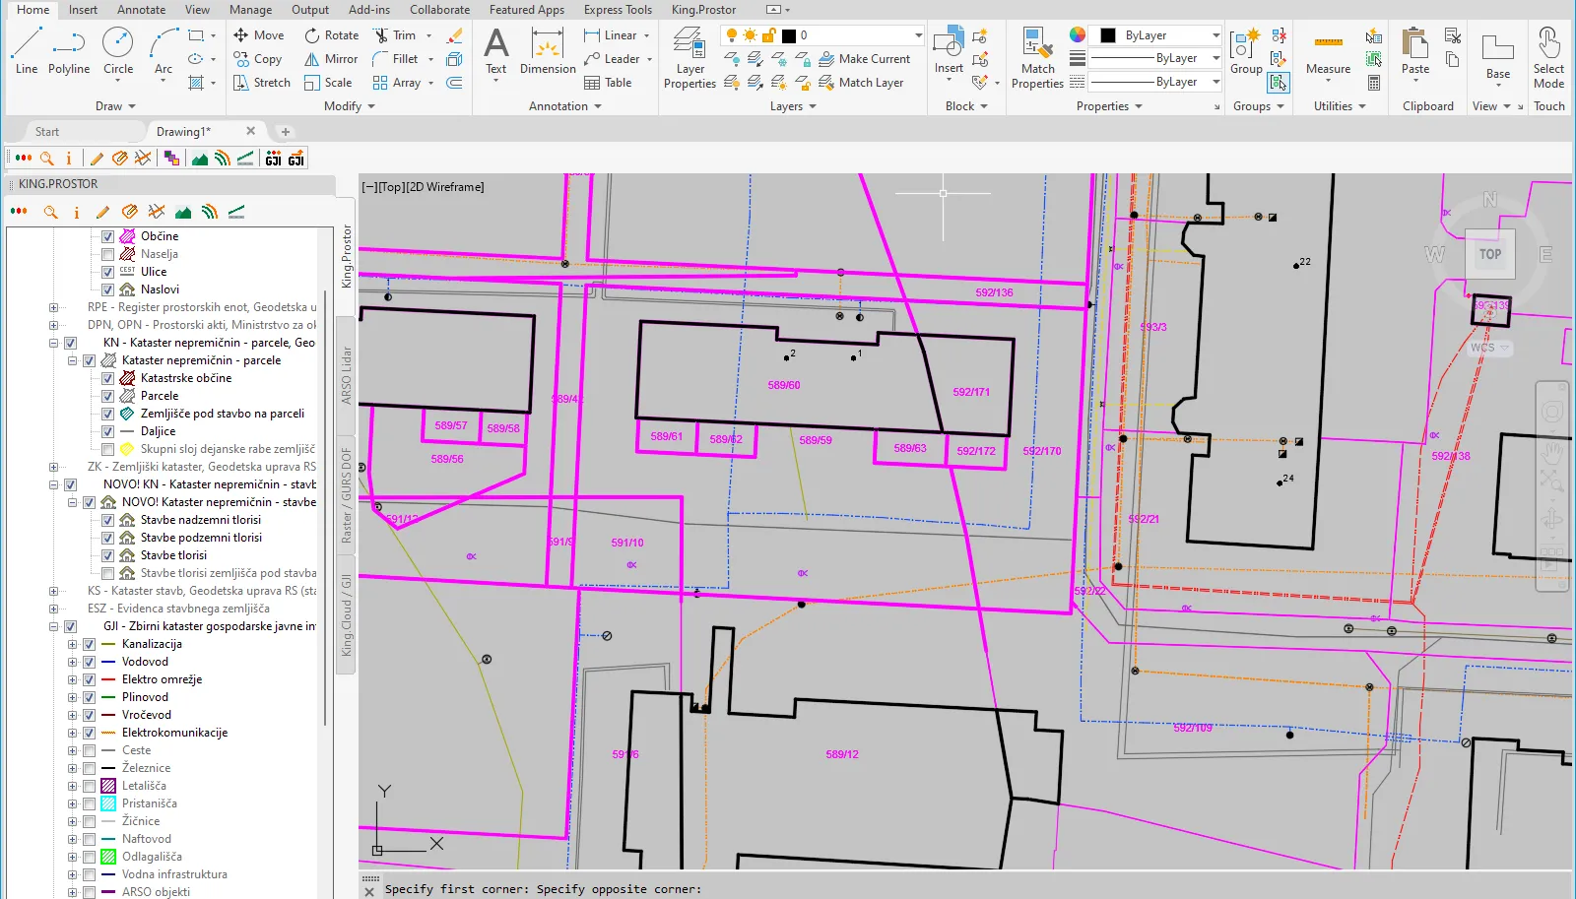Screen dimensions: 1576x899
Task: Switch to the Start document tab
Action: tap(47, 132)
